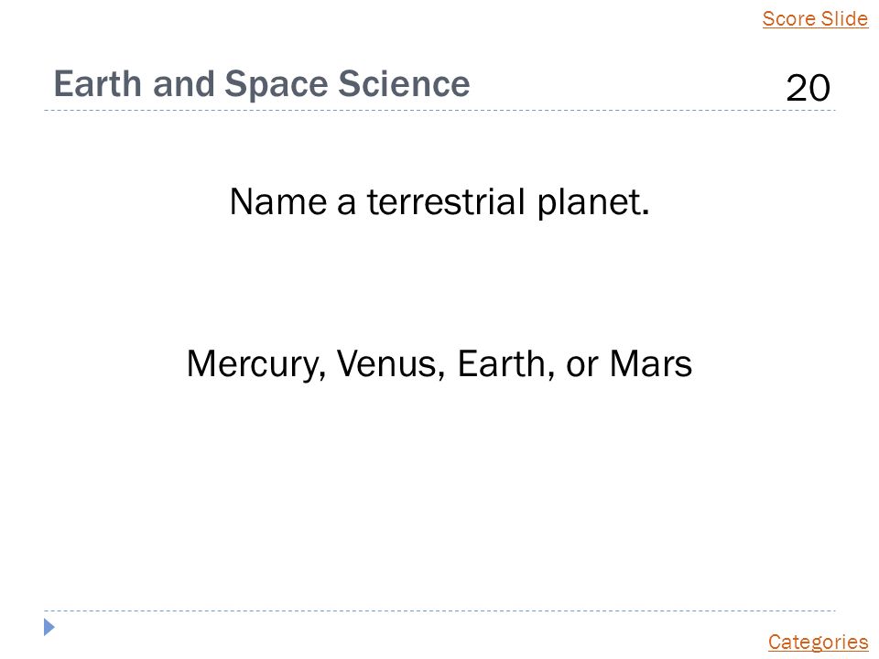The height and width of the screenshot is (659, 879).
Task: Select the question Name a terrestrial planet
Action: click(439, 202)
